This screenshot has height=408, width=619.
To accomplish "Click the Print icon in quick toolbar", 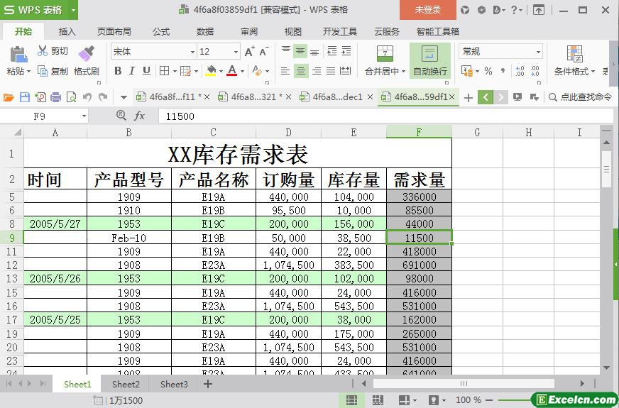I will click(56, 97).
